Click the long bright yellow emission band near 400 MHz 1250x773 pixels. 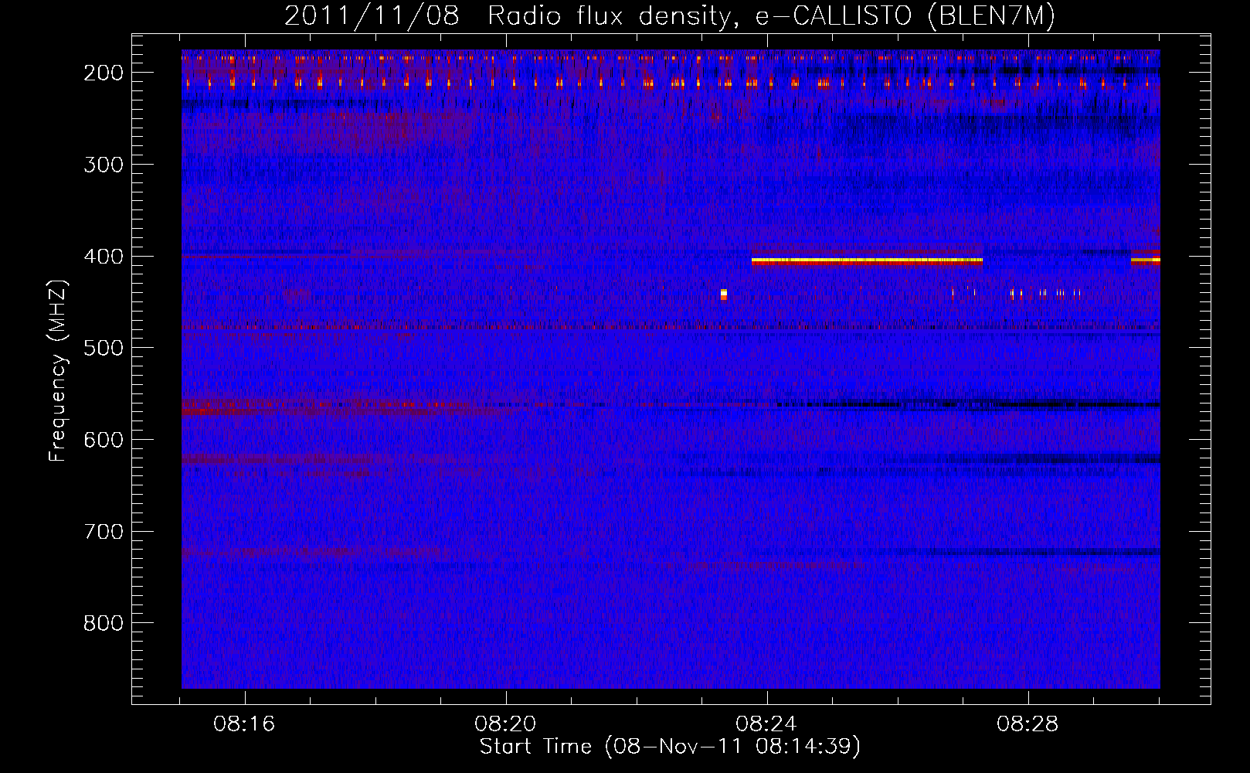click(x=867, y=262)
